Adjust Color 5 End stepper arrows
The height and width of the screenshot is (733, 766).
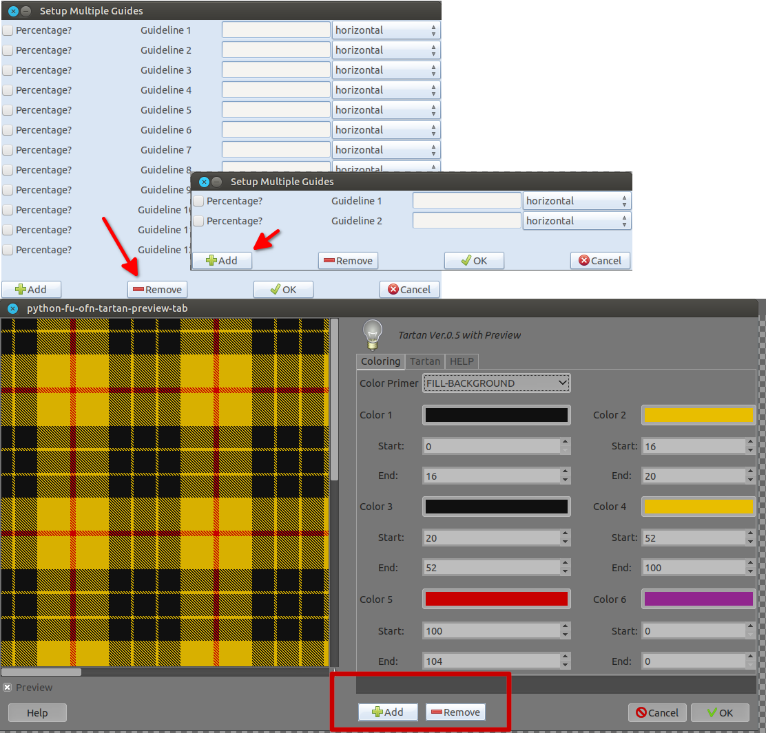(x=566, y=661)
